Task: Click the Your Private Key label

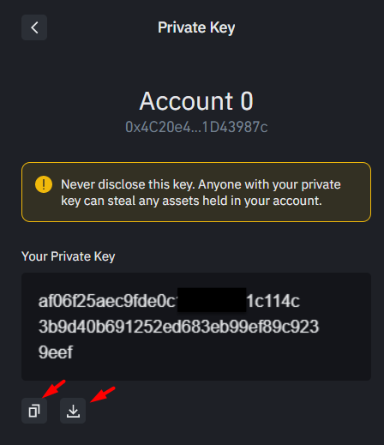Action: pos(69,256)
